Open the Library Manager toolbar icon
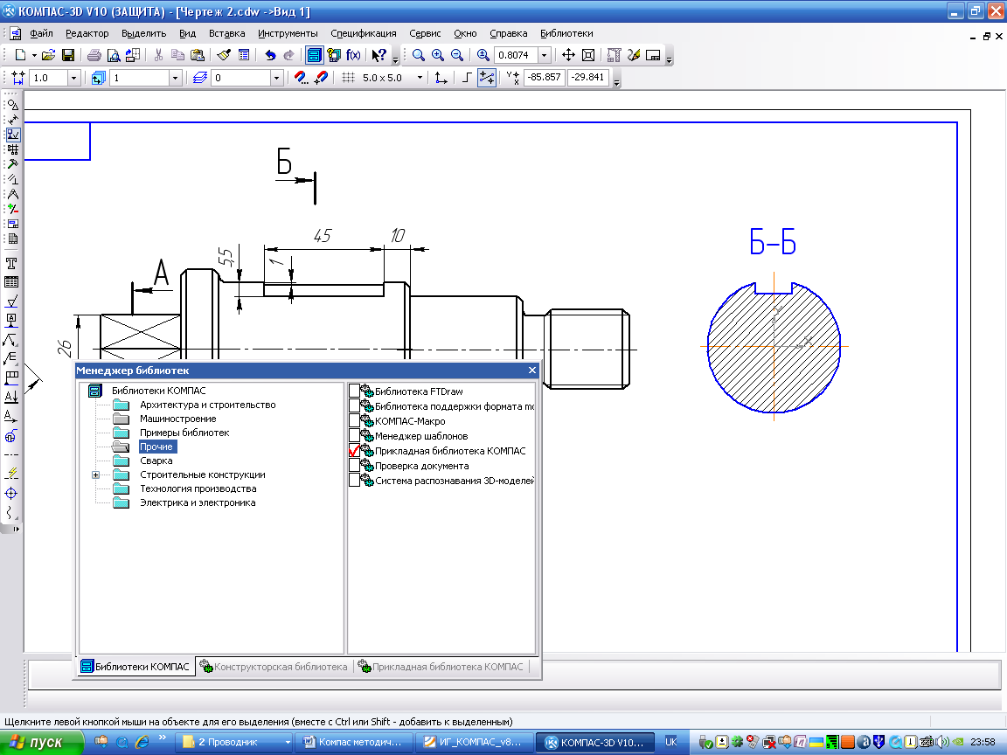The width and height of the screenshot is (1007, 755). (313, 55)
